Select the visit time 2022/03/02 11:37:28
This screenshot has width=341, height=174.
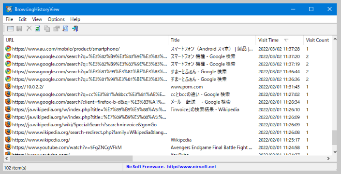(x=279, y=49)
